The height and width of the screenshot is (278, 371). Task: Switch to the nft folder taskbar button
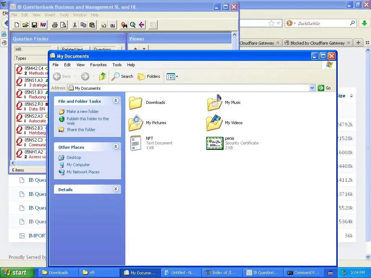(99, 273)
